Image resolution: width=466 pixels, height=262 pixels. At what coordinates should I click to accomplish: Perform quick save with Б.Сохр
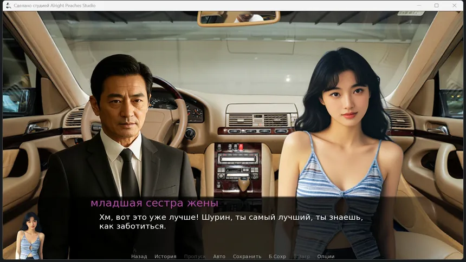coord(277,257)
